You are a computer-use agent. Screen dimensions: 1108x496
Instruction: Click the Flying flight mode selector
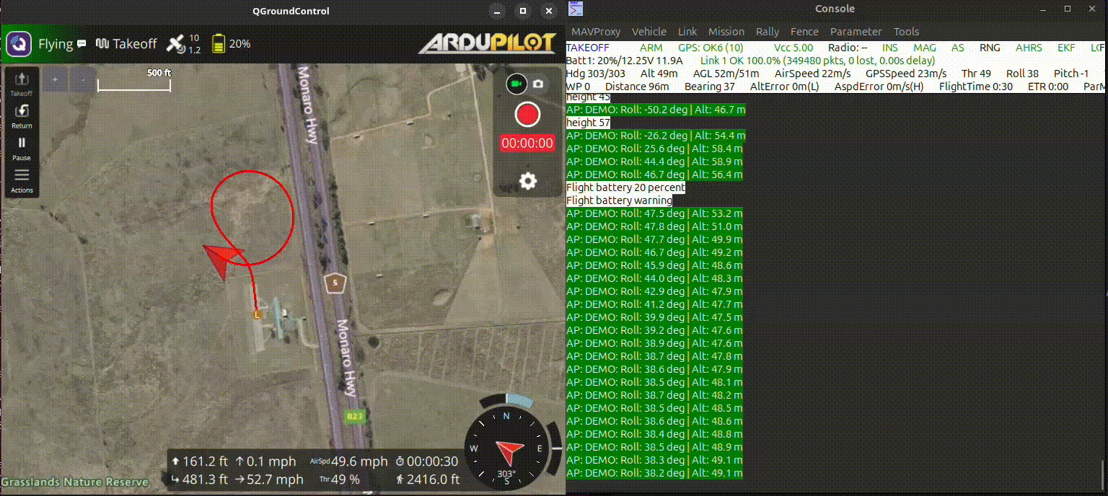pos(56,43)
